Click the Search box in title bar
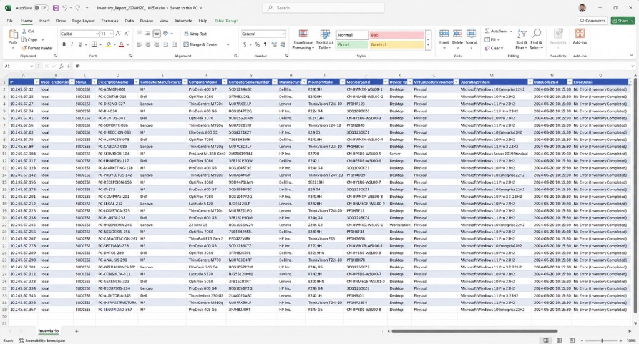 [x=324, y=7]
